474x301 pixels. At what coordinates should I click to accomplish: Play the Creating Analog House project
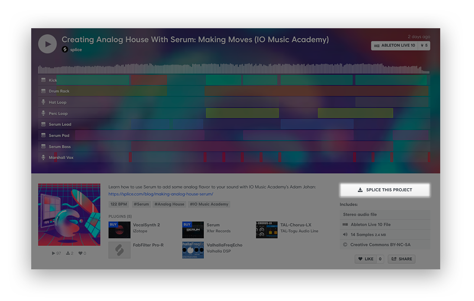(48, 44)
